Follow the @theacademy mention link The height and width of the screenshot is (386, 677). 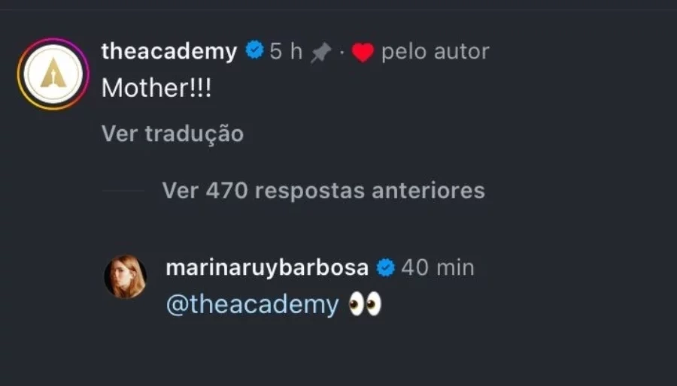click(x=253, y=305)
